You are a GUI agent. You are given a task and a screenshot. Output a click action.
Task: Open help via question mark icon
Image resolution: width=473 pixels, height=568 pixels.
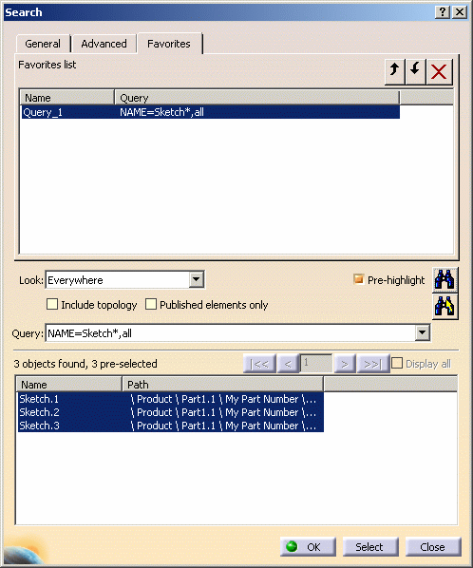pos(443,12)
